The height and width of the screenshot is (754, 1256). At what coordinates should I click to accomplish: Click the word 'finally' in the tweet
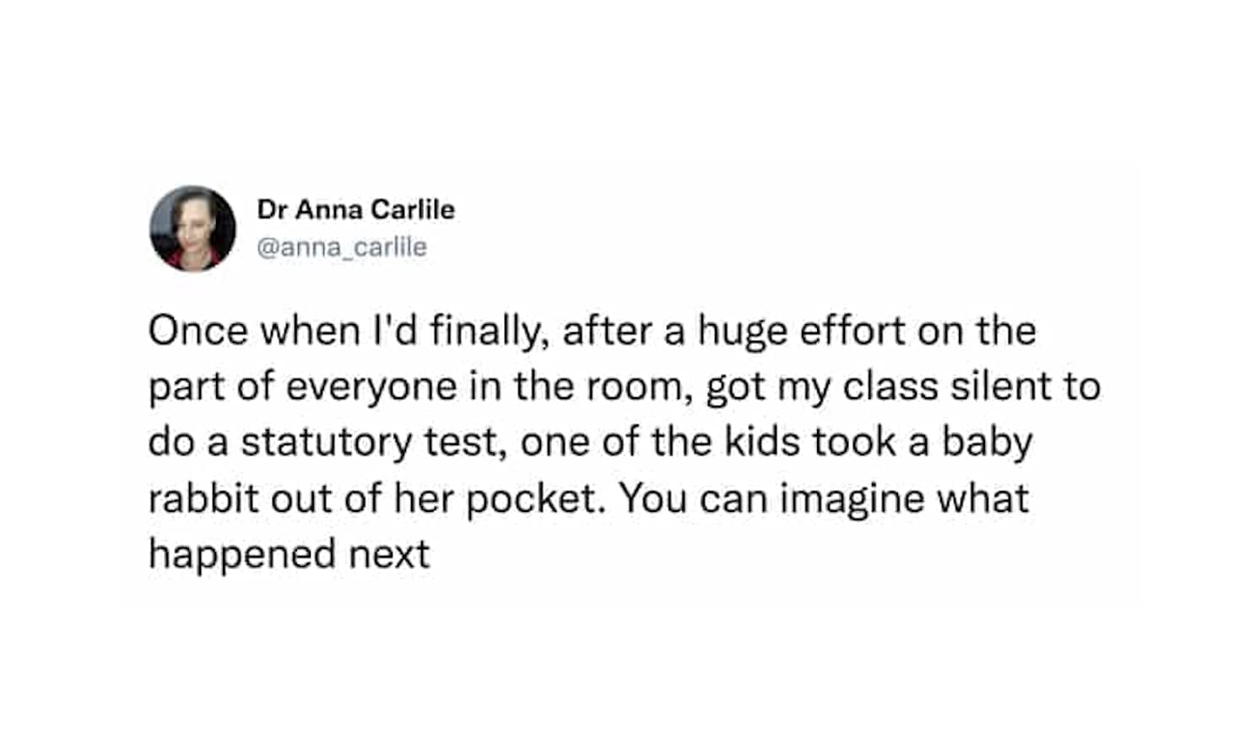(485, 330)
